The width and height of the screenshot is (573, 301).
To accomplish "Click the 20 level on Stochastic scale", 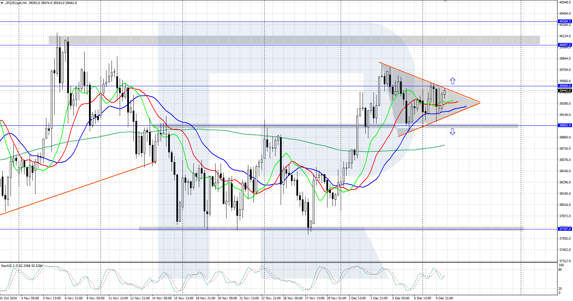I will point(560,289).
